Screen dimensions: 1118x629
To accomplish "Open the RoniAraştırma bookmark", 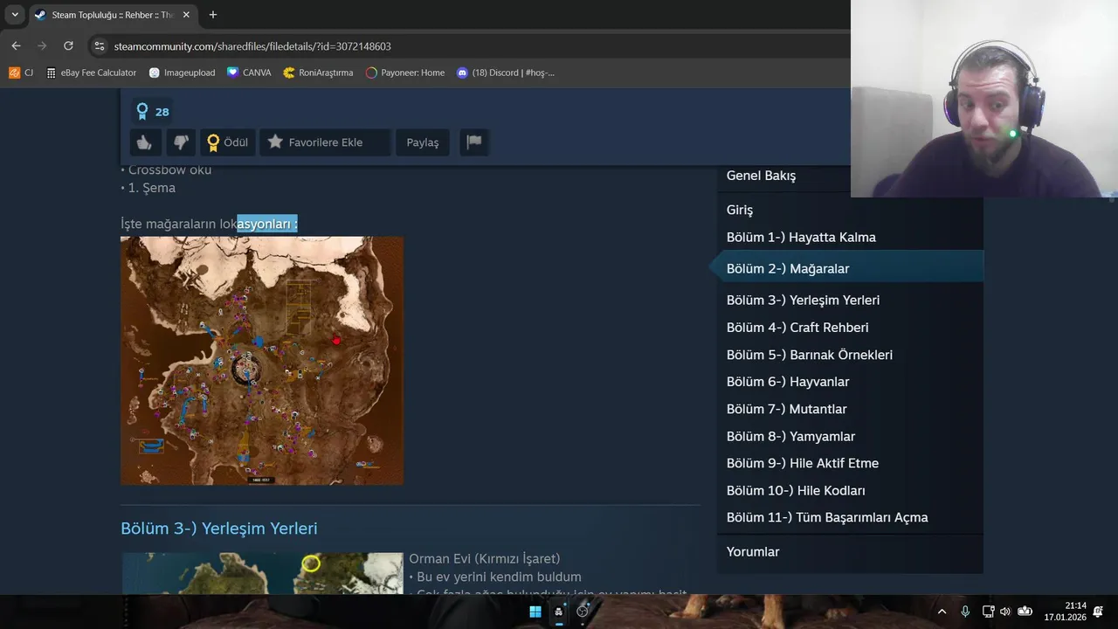I will click(318, 73).
